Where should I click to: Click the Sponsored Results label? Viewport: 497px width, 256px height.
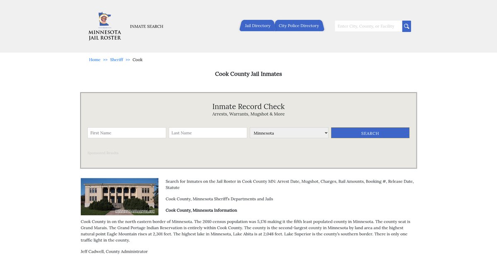pos(103,153)
